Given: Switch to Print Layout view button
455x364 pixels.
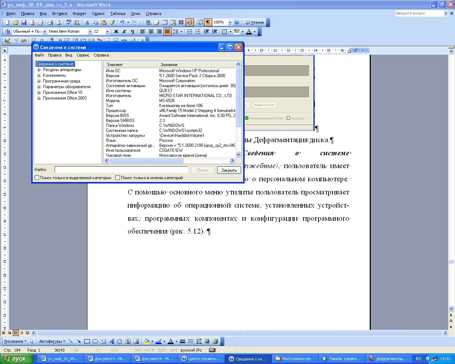Looking at the screenshot, I should click(16, 333).
